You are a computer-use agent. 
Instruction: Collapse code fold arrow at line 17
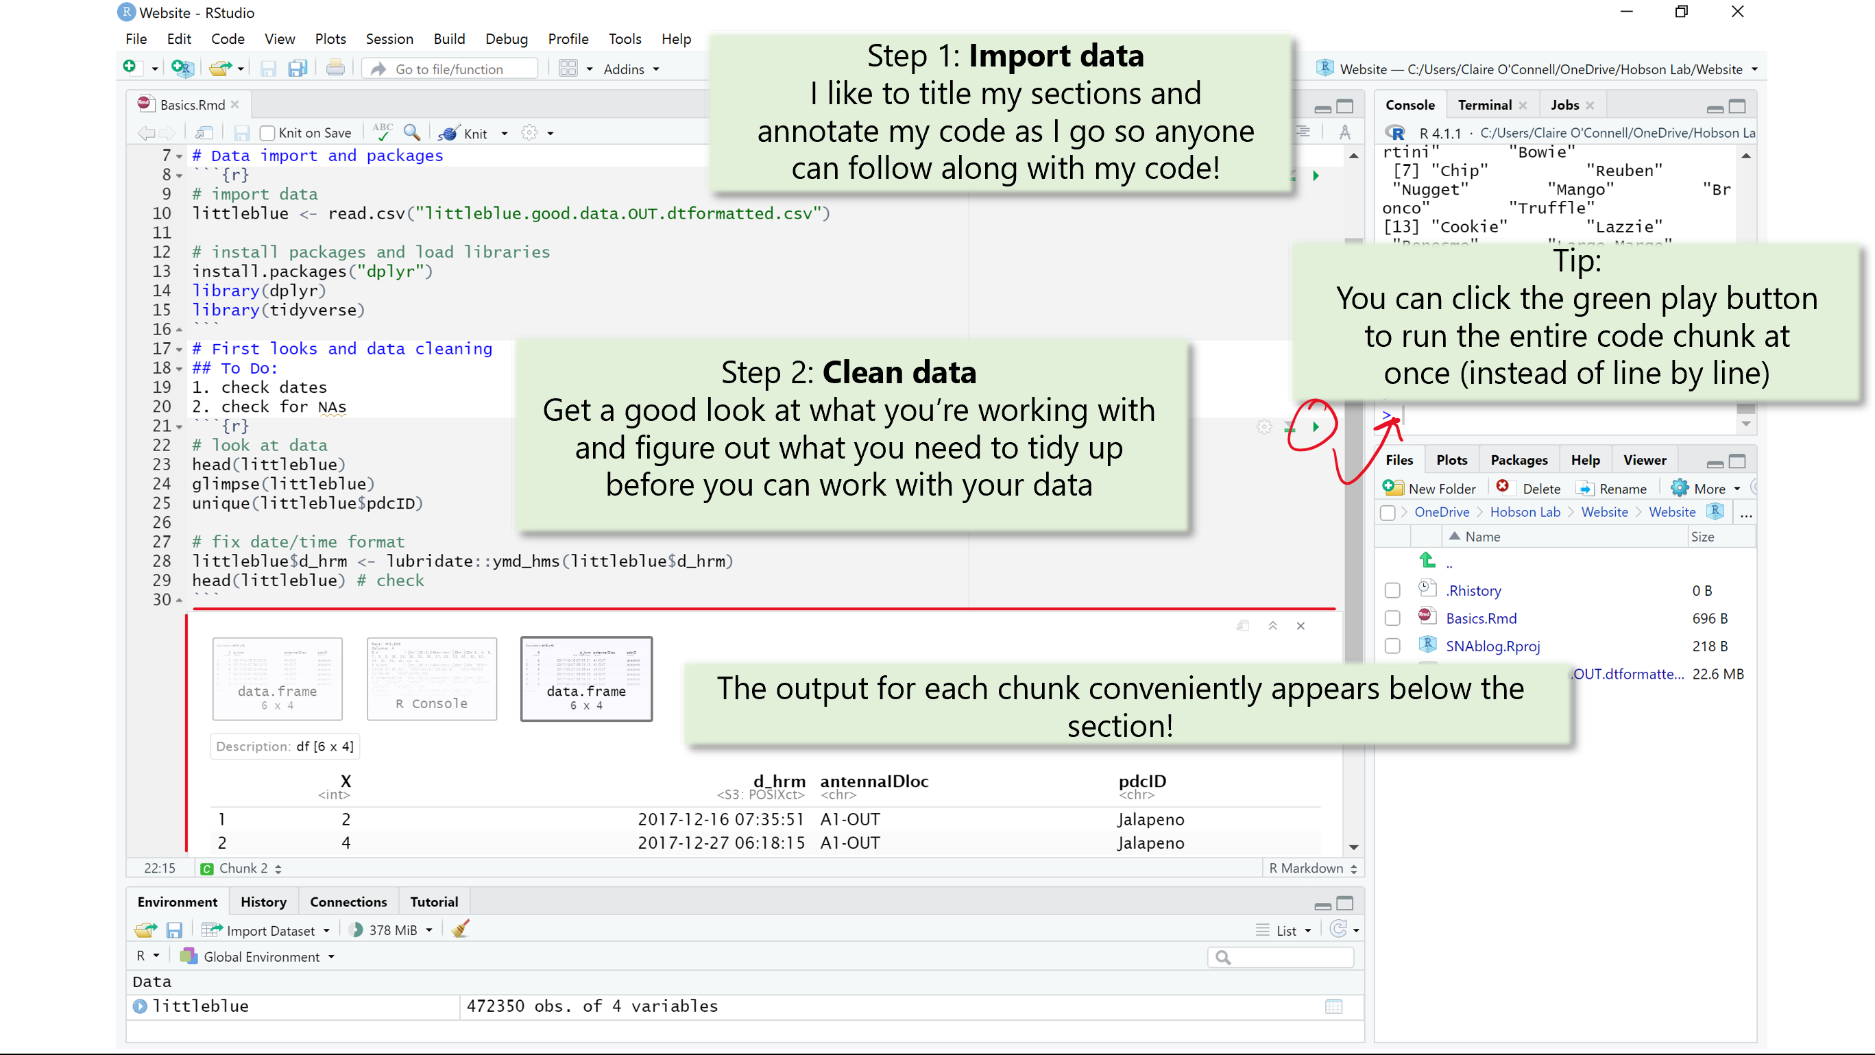coord(179,349)
